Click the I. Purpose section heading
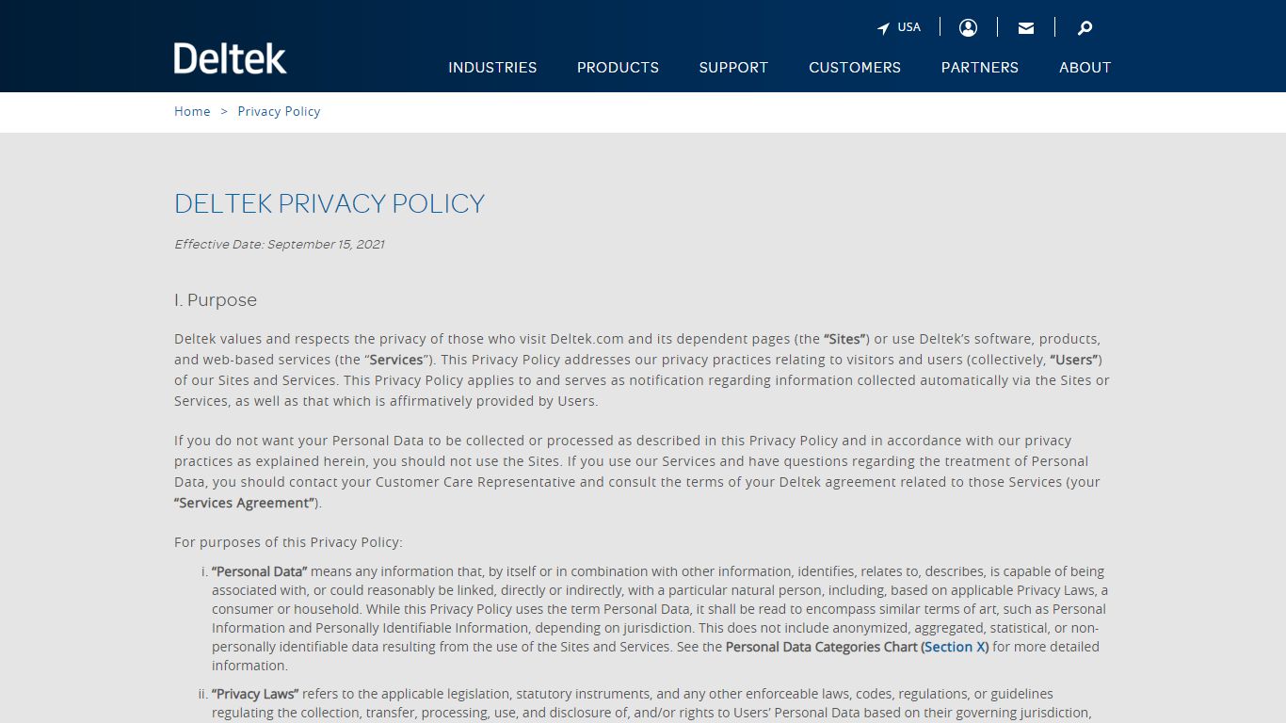The height and width of the screenshot is (723, 1286). point(216,300)
